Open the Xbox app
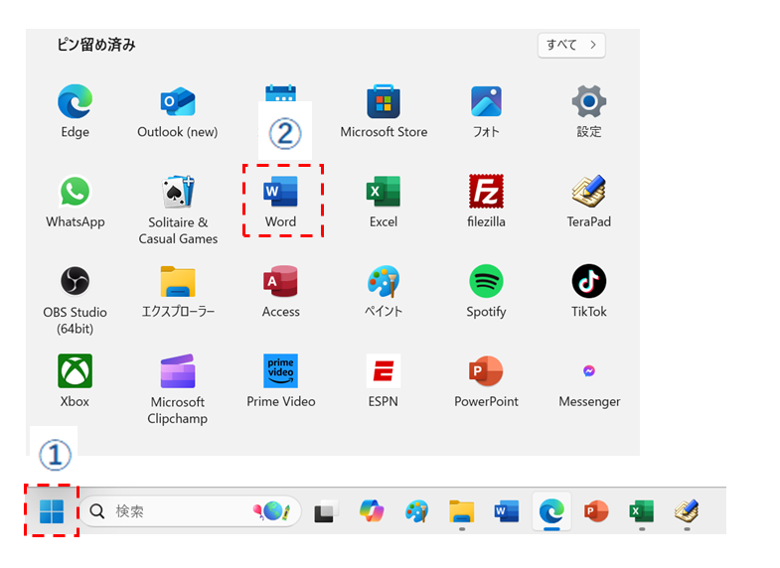This screenshot has height=568, width=780. pyautogui.click(x=75, y=371)
